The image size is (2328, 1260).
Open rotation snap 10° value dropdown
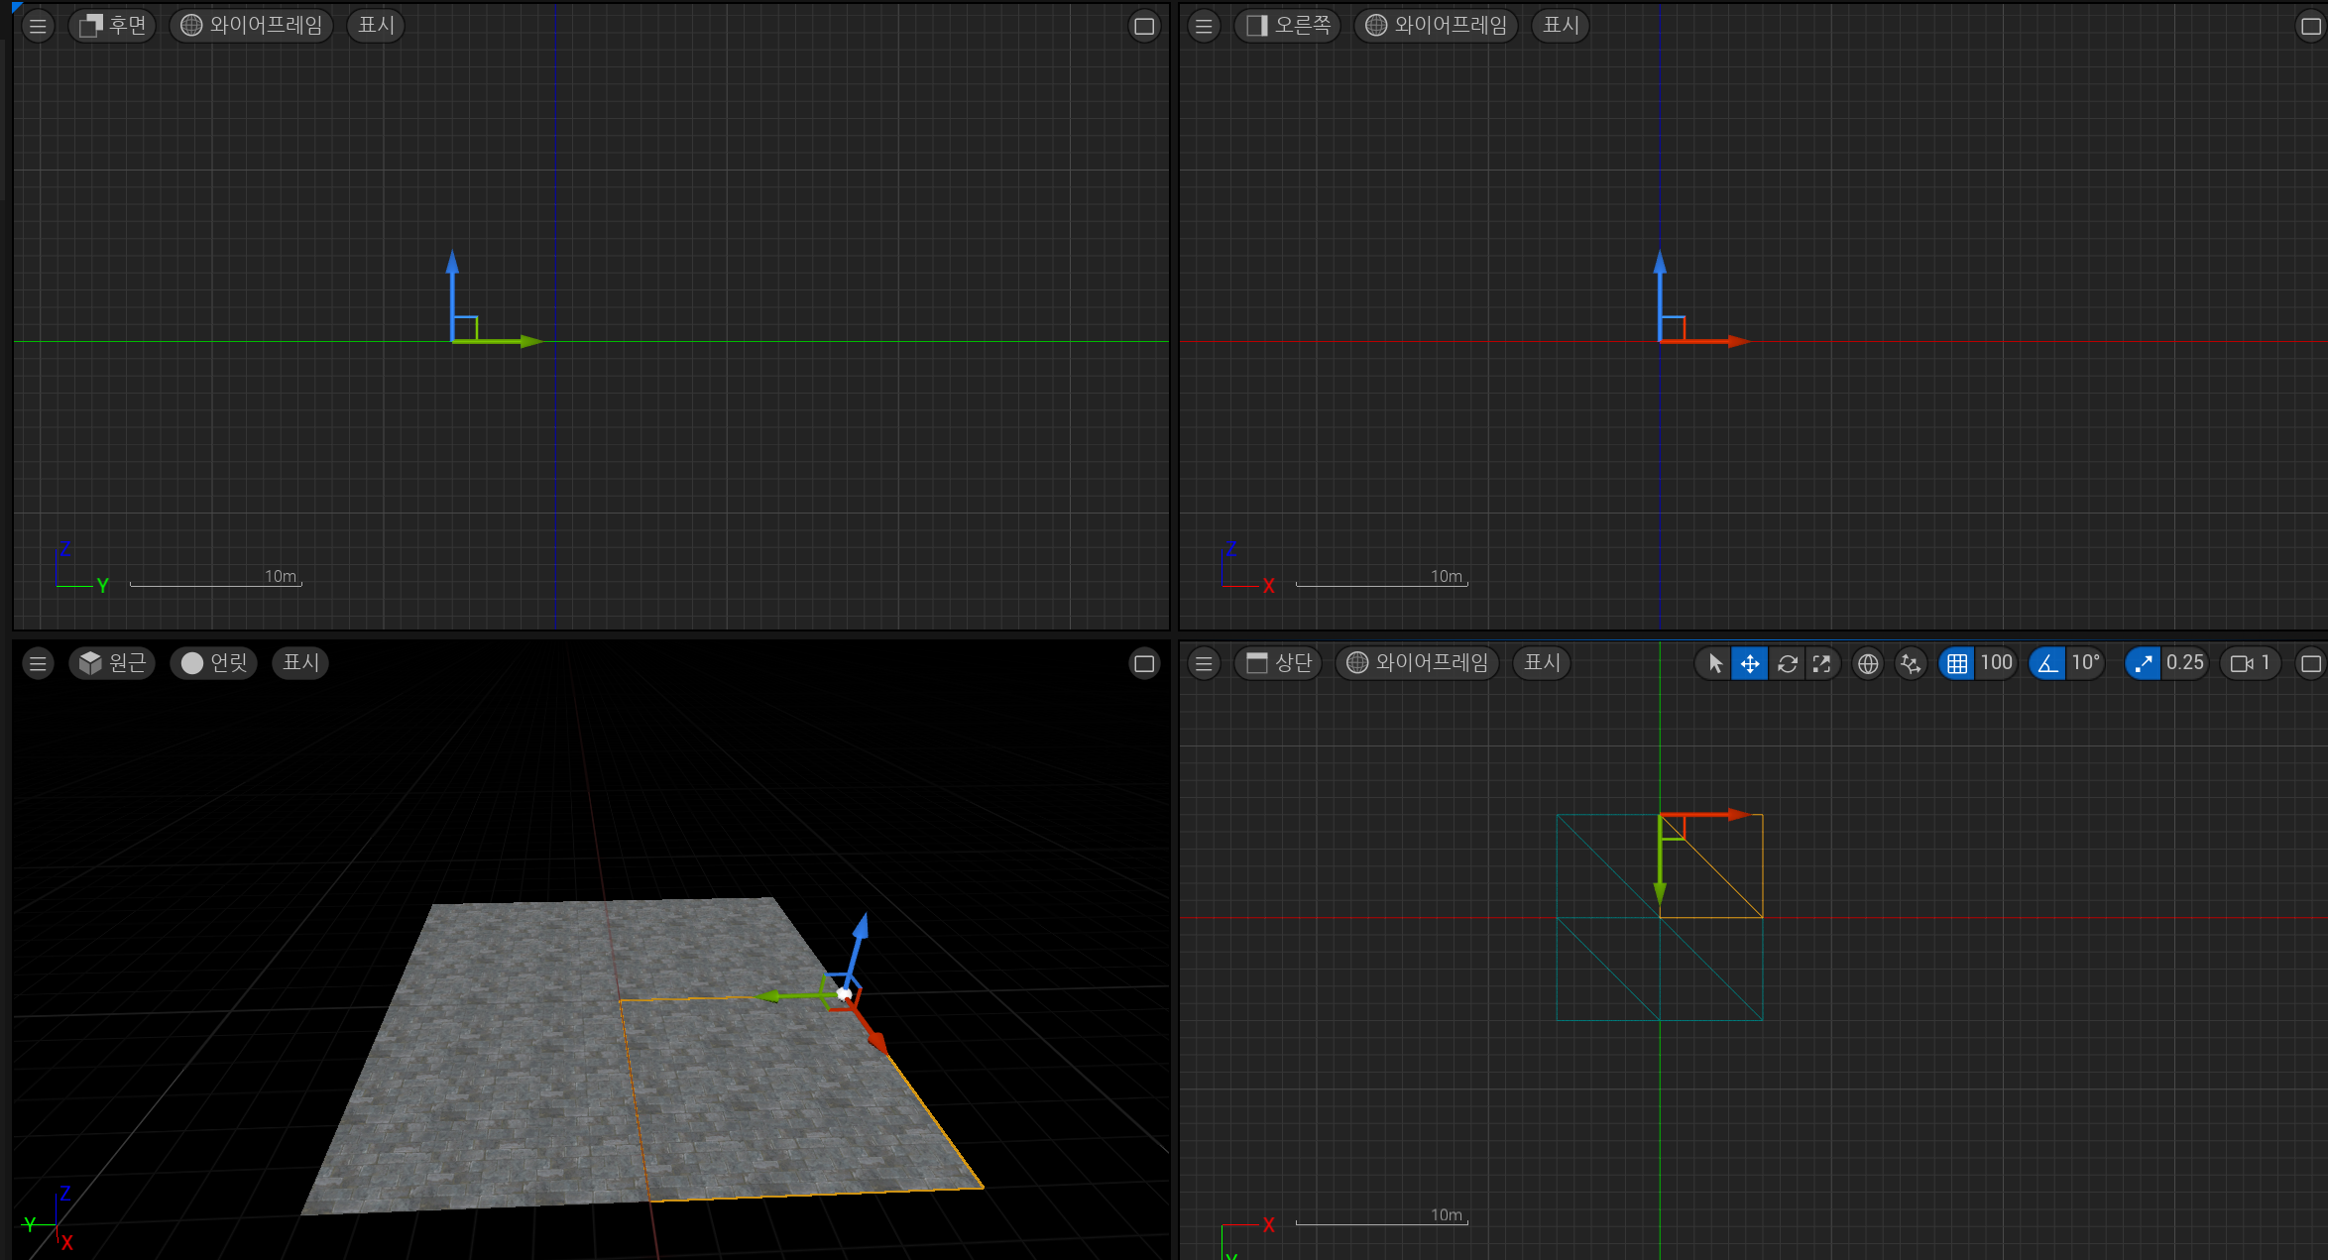point(2085,663)
